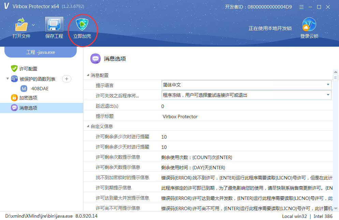Edit the 许可到期提示信息 text
This screenshot has width=339, height=220.
pyautogui.click(x=247, y=188)
